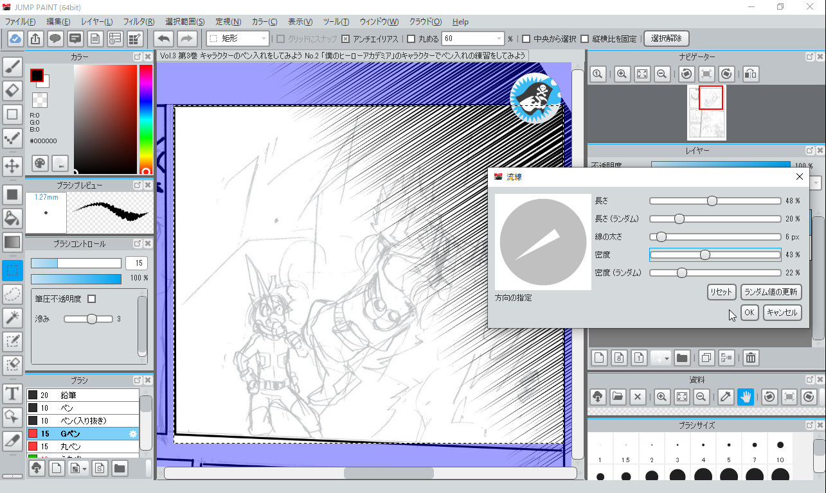Screen dimensions: 826x493
Task: Select the Select Pen tool
Action: pos(12,342)
